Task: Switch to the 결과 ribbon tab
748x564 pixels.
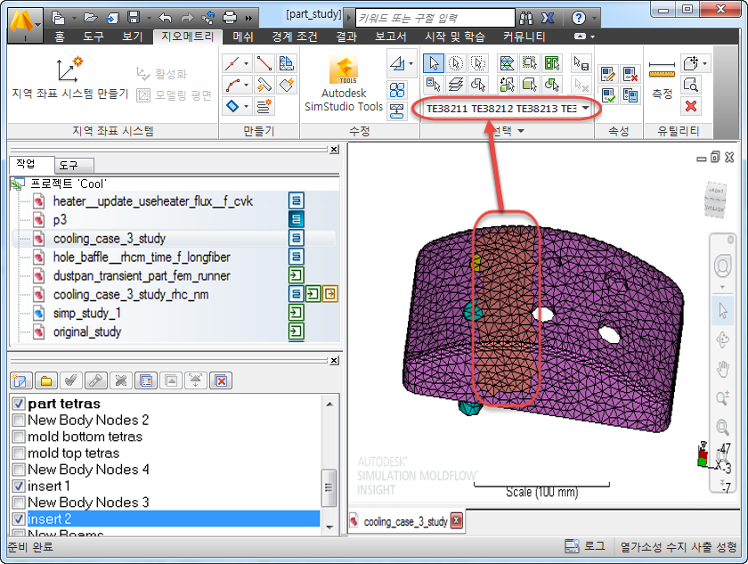Action: (x=346, y=37)
